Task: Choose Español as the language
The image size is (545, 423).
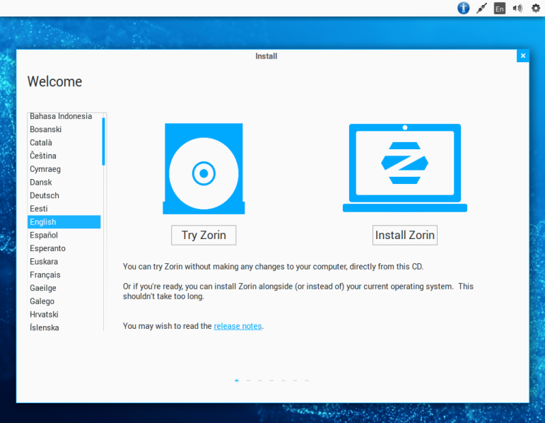Action: tap(44, 235)
